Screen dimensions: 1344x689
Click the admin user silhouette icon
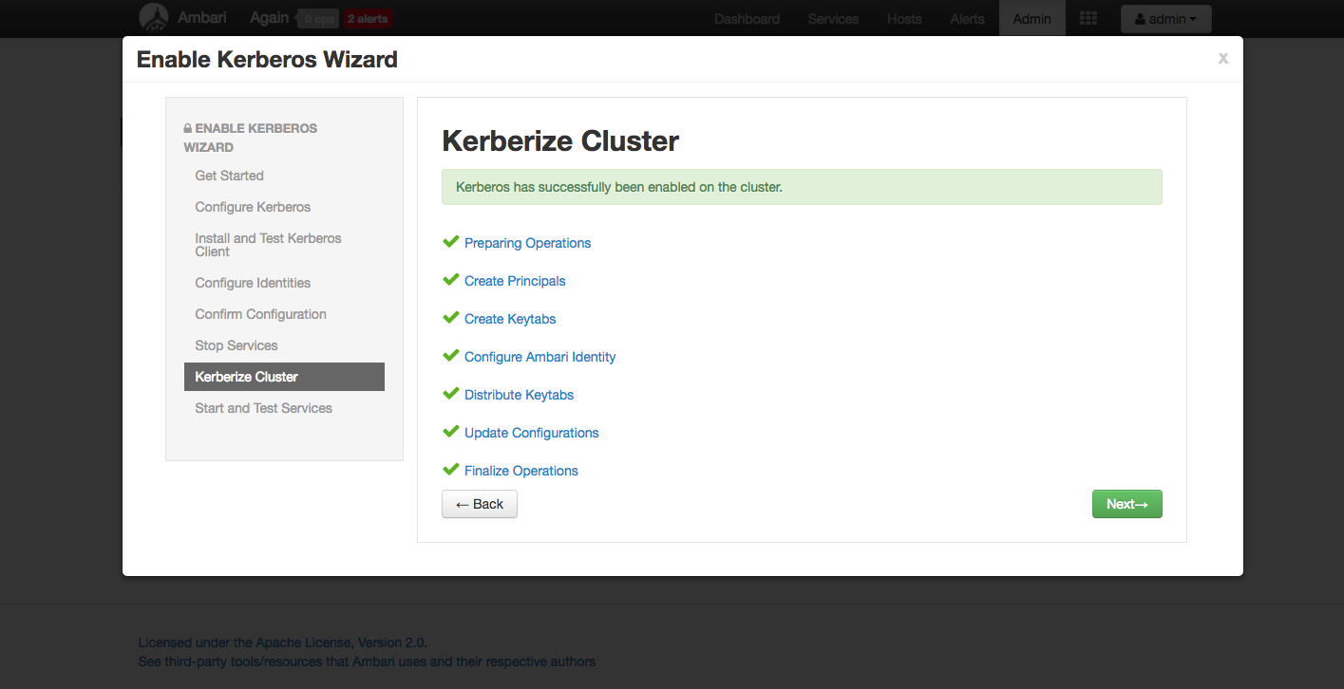click(x=1140, y=17)
